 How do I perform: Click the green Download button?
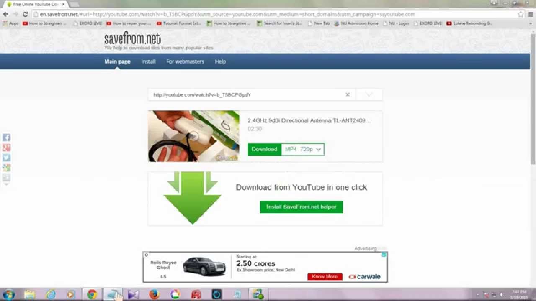coord(264,149)
